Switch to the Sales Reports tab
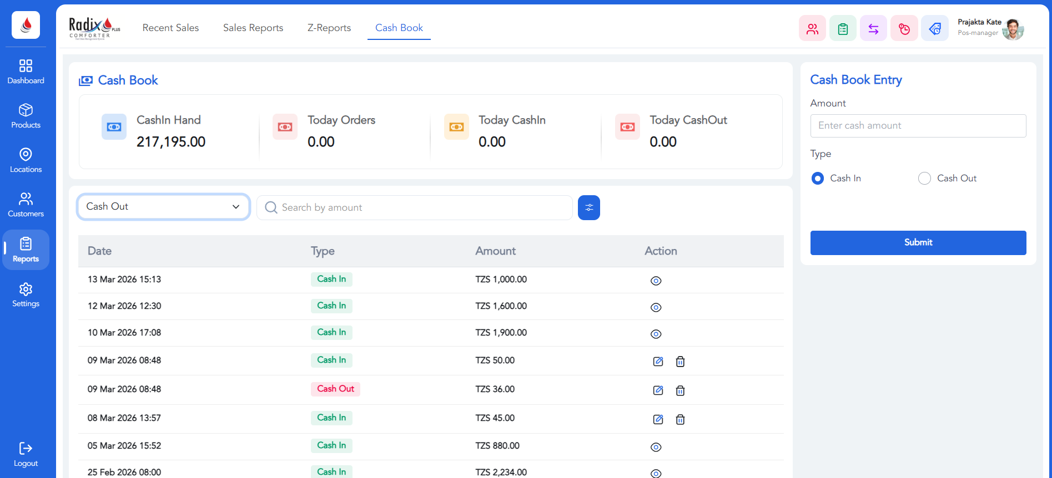This screenshot has width=1052, height=478. [253, 28]
